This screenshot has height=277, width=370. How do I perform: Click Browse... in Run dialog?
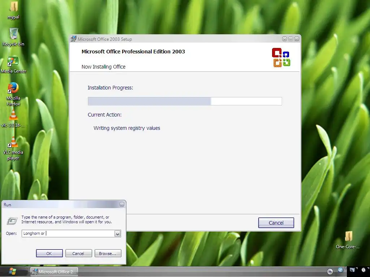[108, 254]
